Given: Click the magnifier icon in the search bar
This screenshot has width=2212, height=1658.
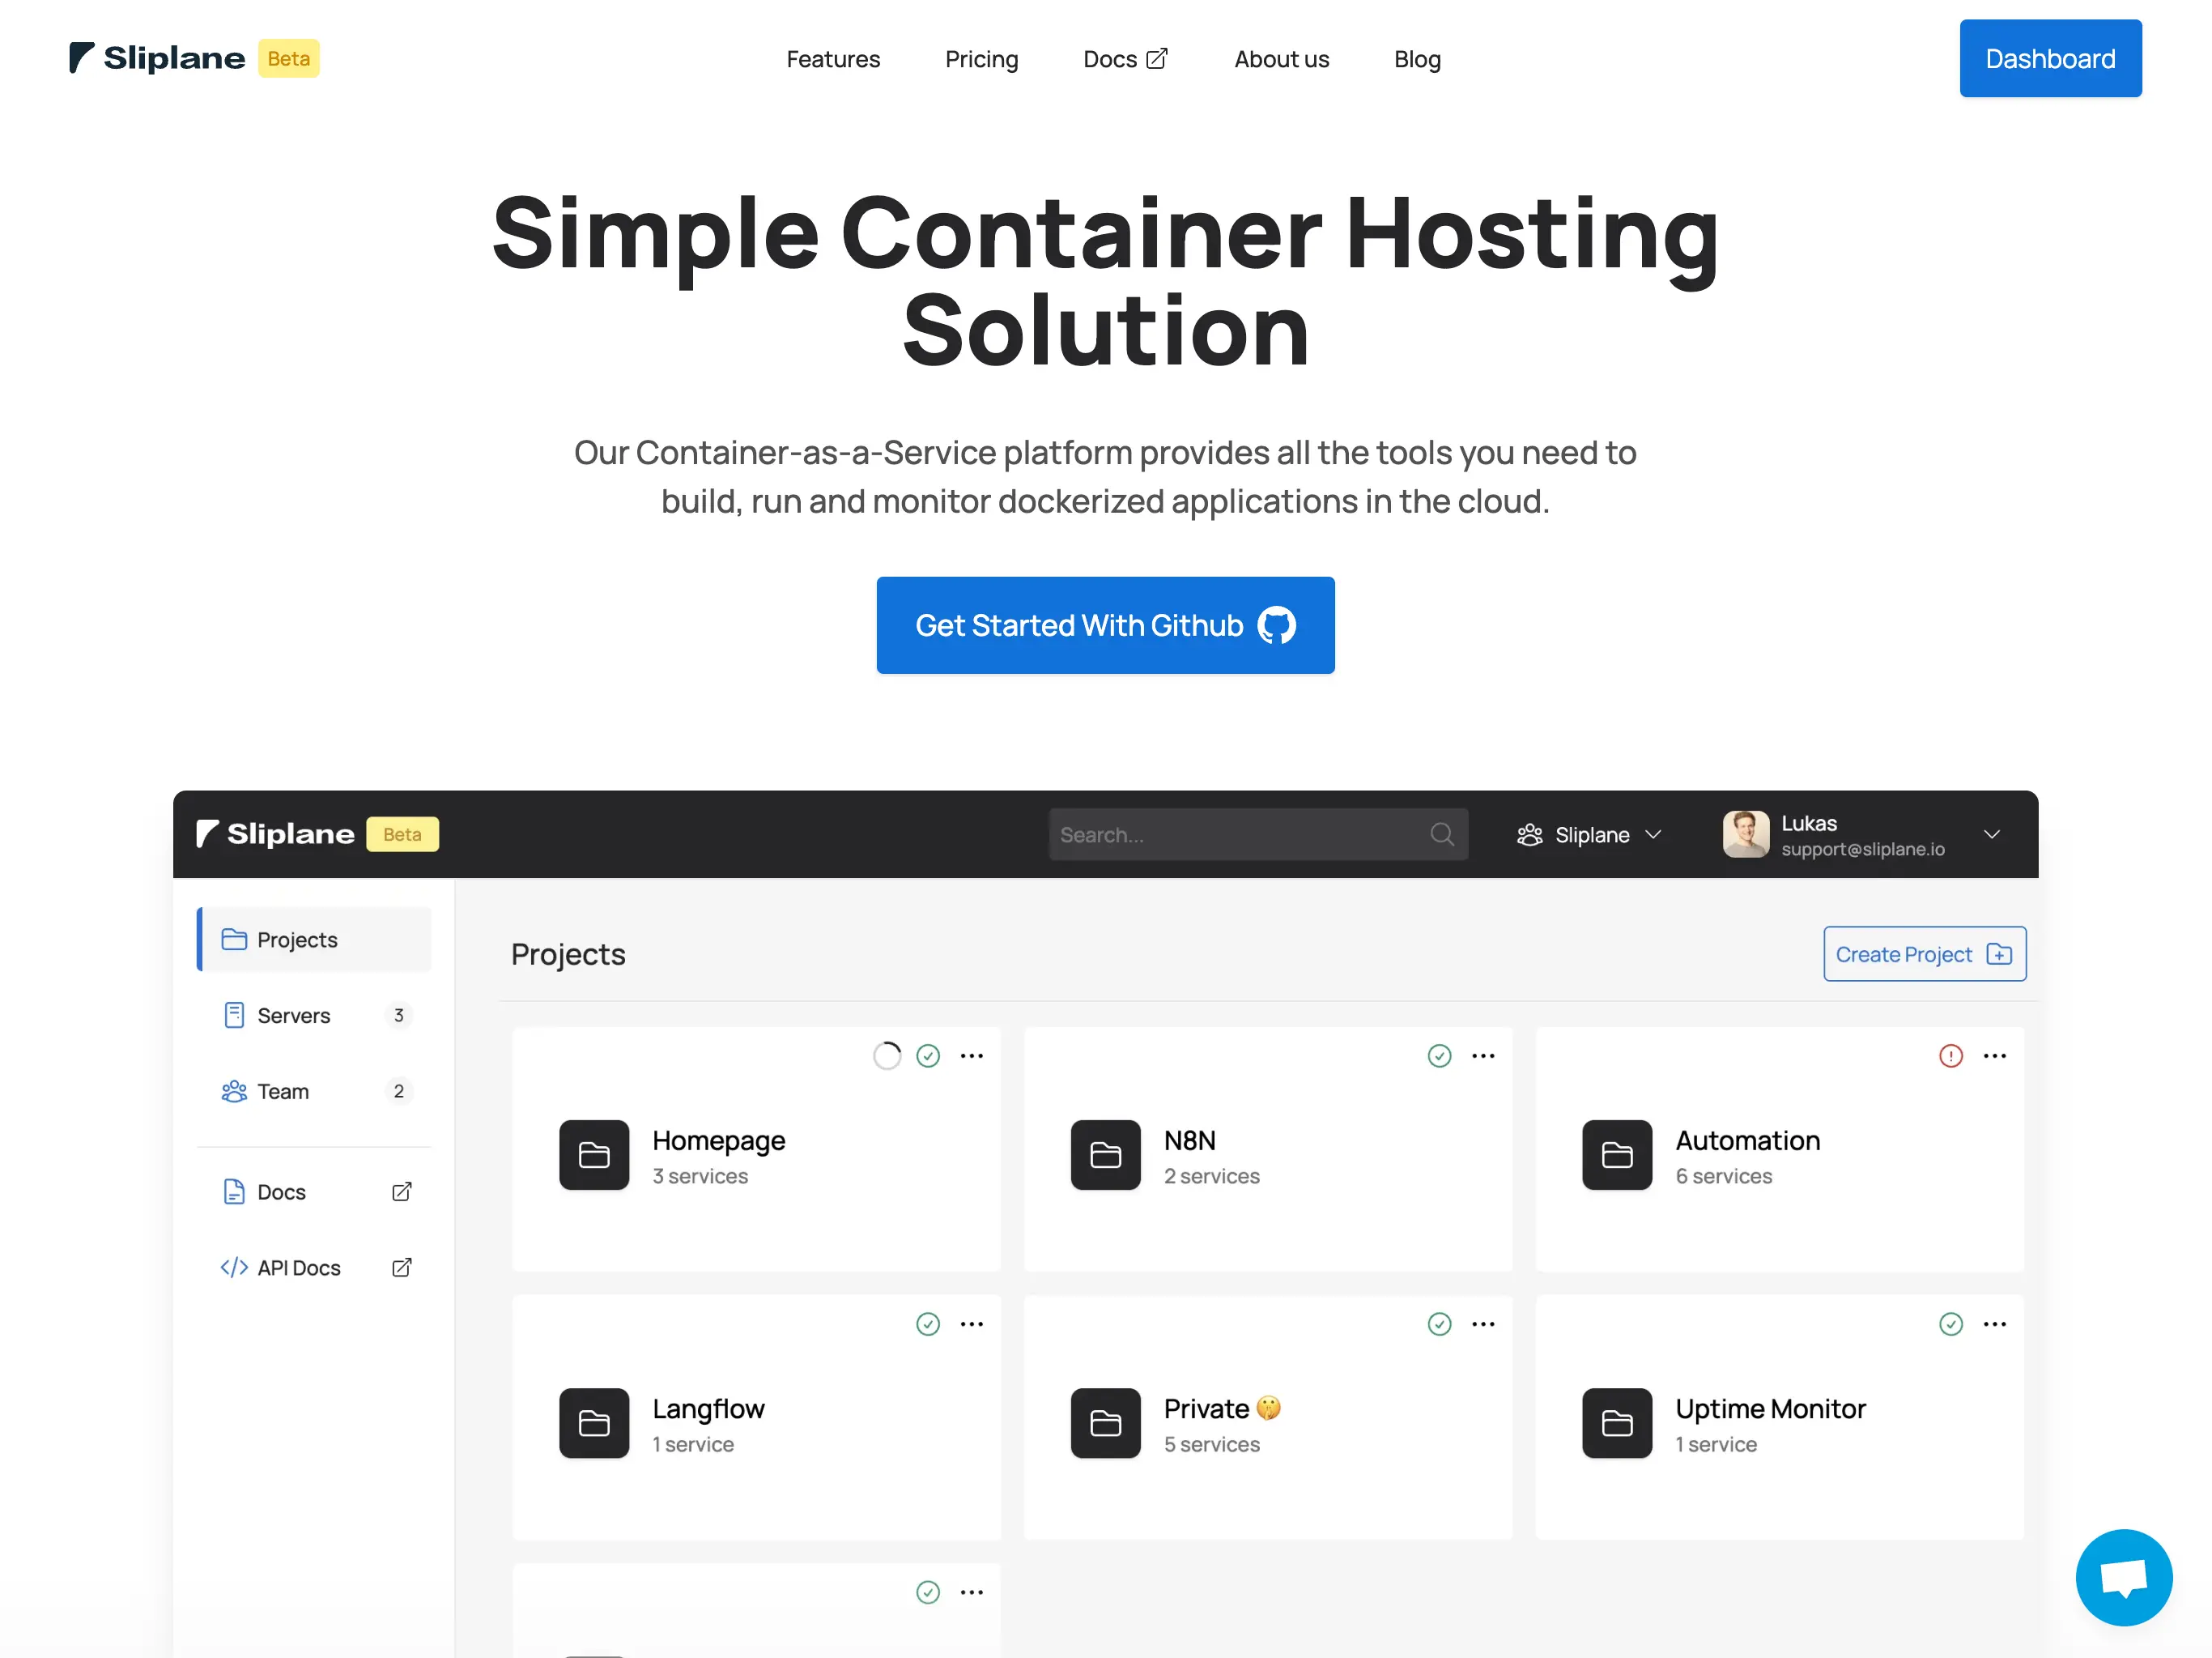Looking at the screenshot, I should [1442, 833].
